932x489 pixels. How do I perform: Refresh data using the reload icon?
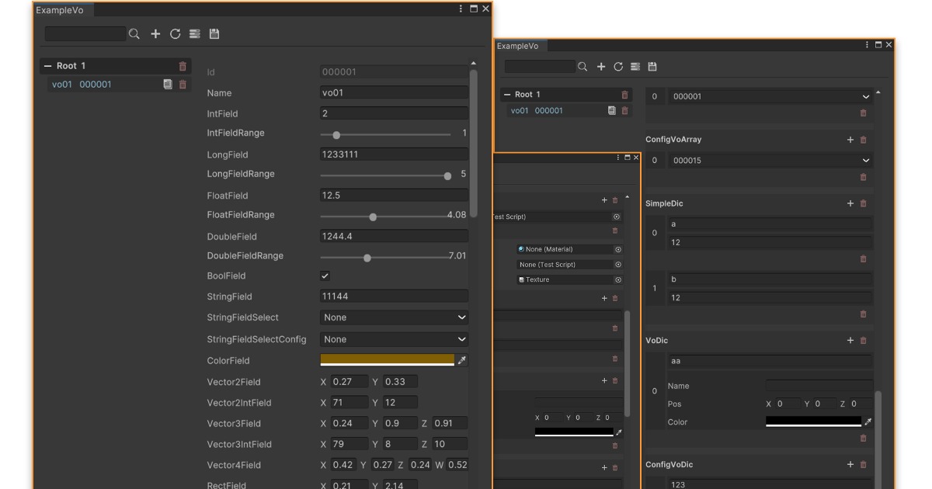(x=174, y=34)
